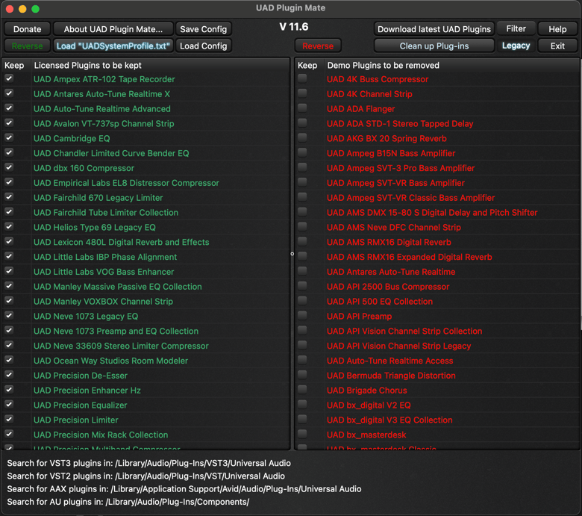Uncheck Keep for UAD Helios Type 69 Legacy EQ
The height and width of the screenshot is (516, 582).
coord(9,227)
